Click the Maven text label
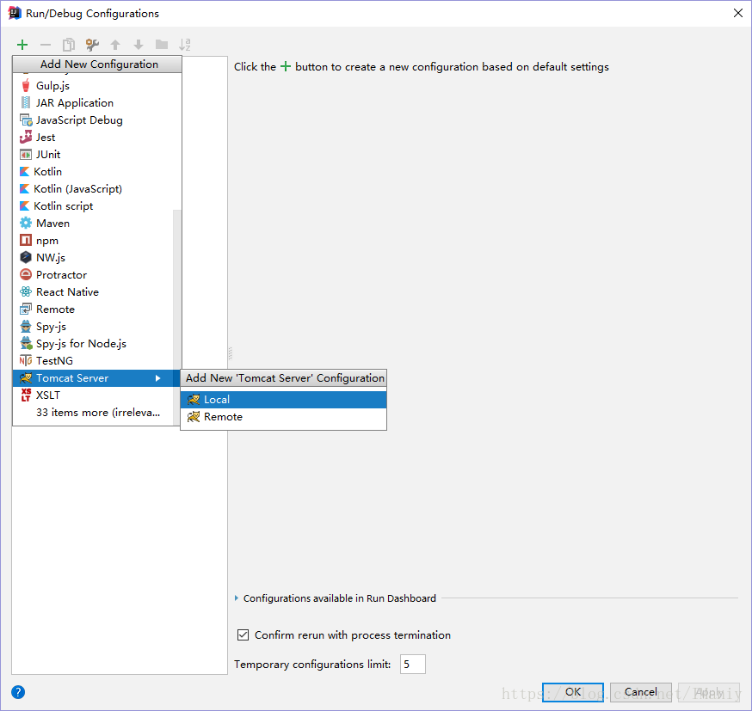Image resolution: width=752 pixels, height=711 pixels. click(x=52, y=224)
